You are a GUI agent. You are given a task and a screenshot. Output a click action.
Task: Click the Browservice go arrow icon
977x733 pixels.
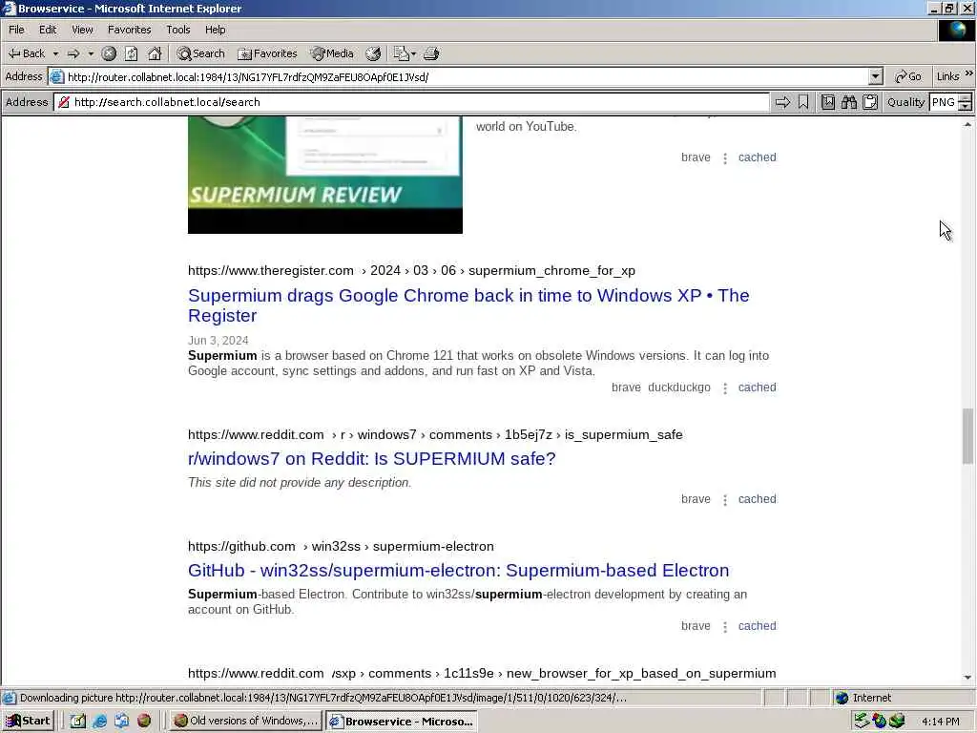tap(782, 102)
